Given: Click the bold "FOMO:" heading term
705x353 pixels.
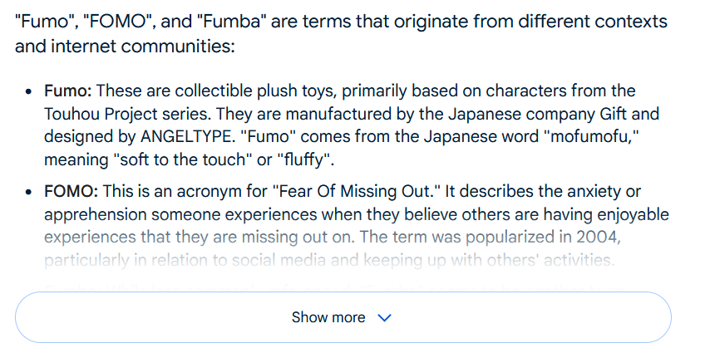Looking at the screenshot, I should coord(71,191).
